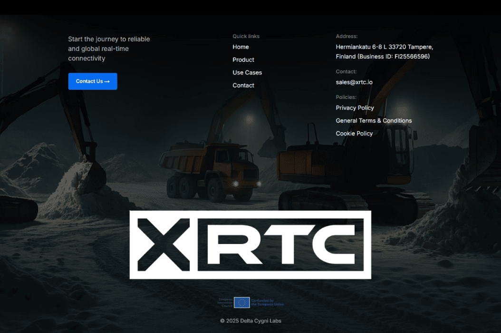The width and height of the screenshot is (501, 333).
Task: Select the Hermiankatu 6-8 L address text
Action: click(x=385, y=52)
